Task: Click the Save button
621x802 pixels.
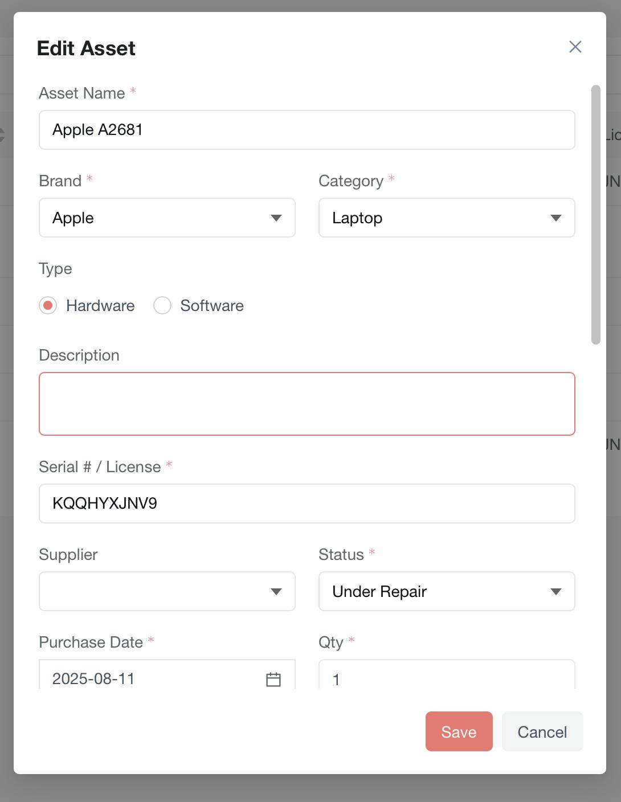Action: [459, 731]
